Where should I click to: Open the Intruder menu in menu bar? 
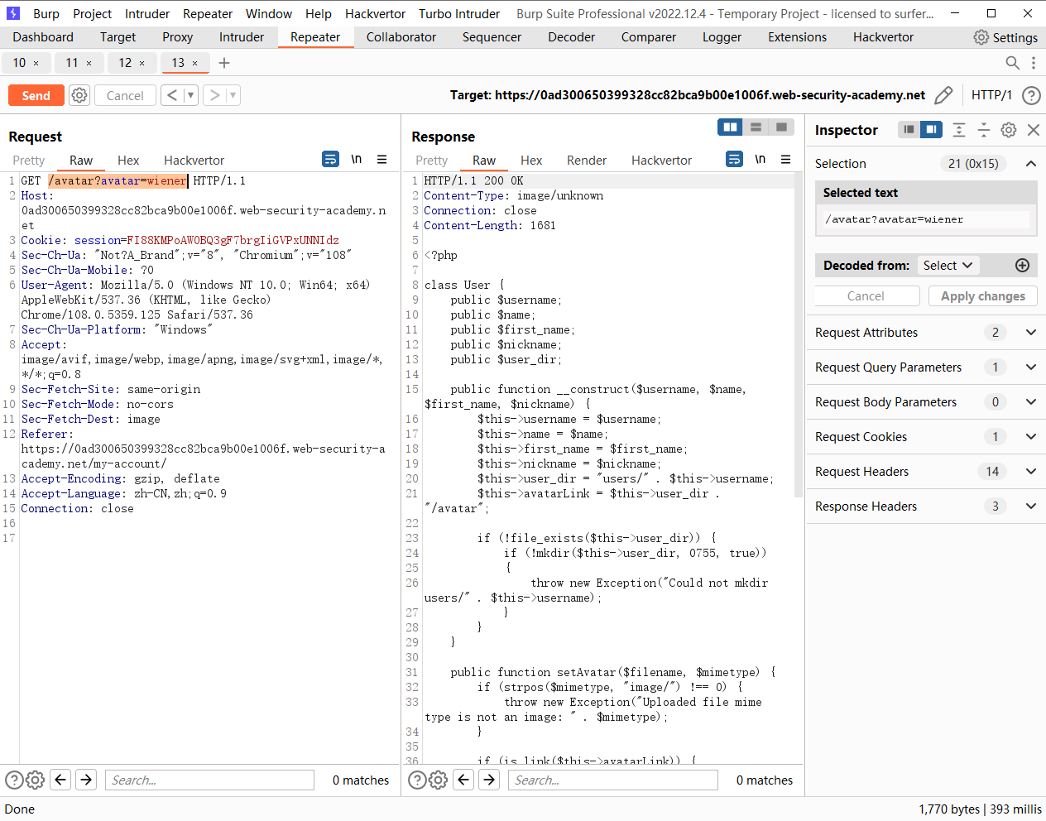coord(147,14)
